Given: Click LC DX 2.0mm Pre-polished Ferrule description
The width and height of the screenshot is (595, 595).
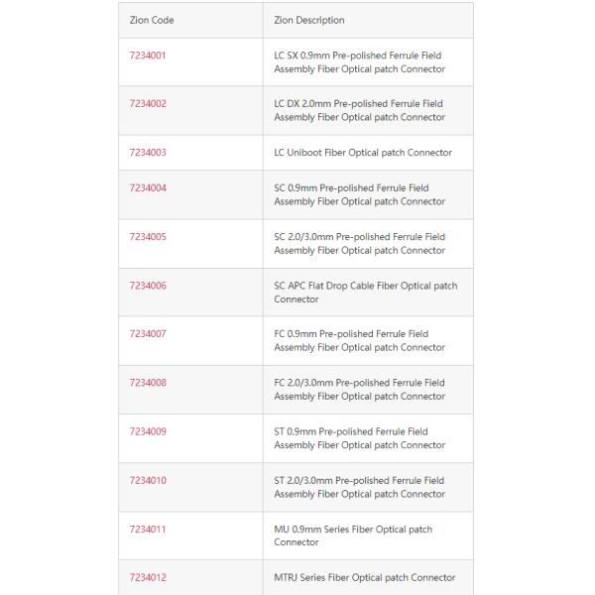Looking at the screenshot, I should (359, 111).
